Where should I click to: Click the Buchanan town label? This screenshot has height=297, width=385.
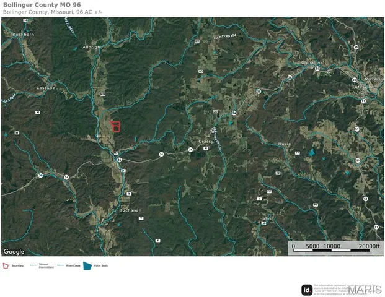[x=130, y=210]
